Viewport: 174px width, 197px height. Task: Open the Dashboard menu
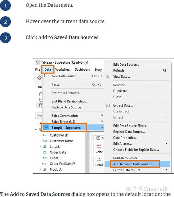coord(82,69)
